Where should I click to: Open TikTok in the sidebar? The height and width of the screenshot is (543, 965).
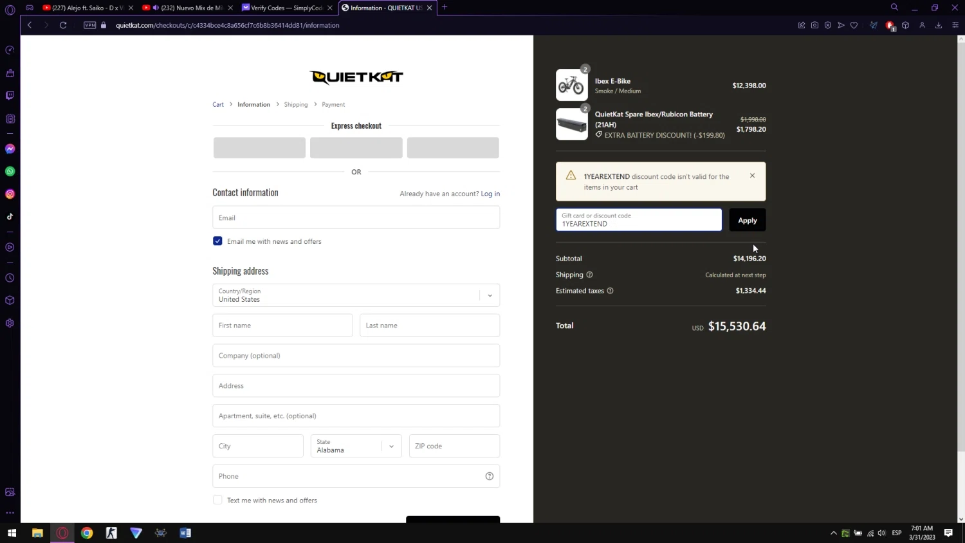(10, 216)
